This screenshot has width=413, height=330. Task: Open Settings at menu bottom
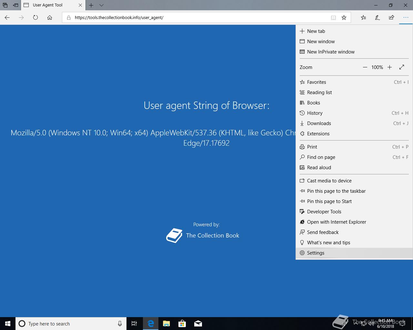point(354,253)
